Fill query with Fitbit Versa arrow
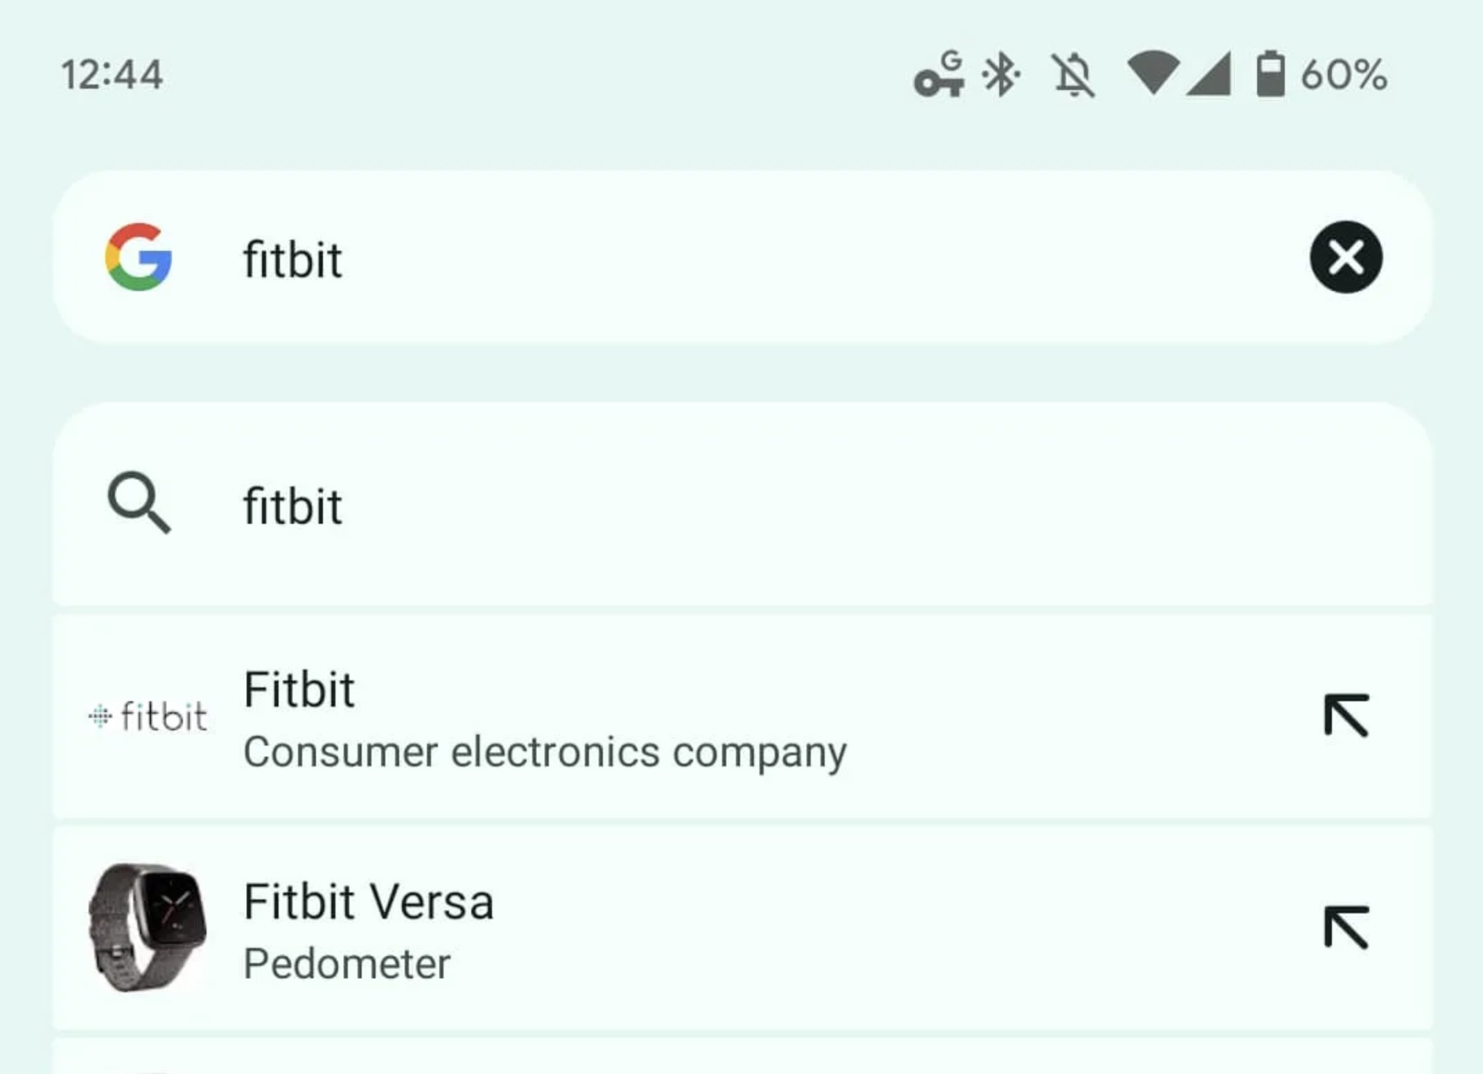Viewport: 1483px width, 1074px height. click(1346, 927)
